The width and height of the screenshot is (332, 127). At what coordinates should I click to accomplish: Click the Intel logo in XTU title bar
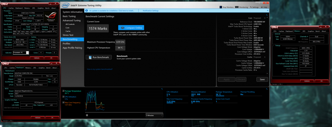pos(66,5)
